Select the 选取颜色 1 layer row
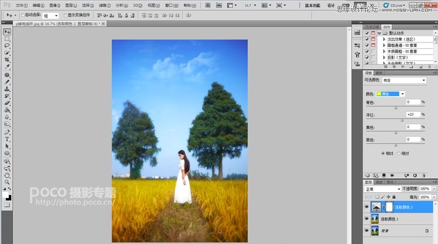The height and width of the screenshot is (244, 438). pos(399,219)
